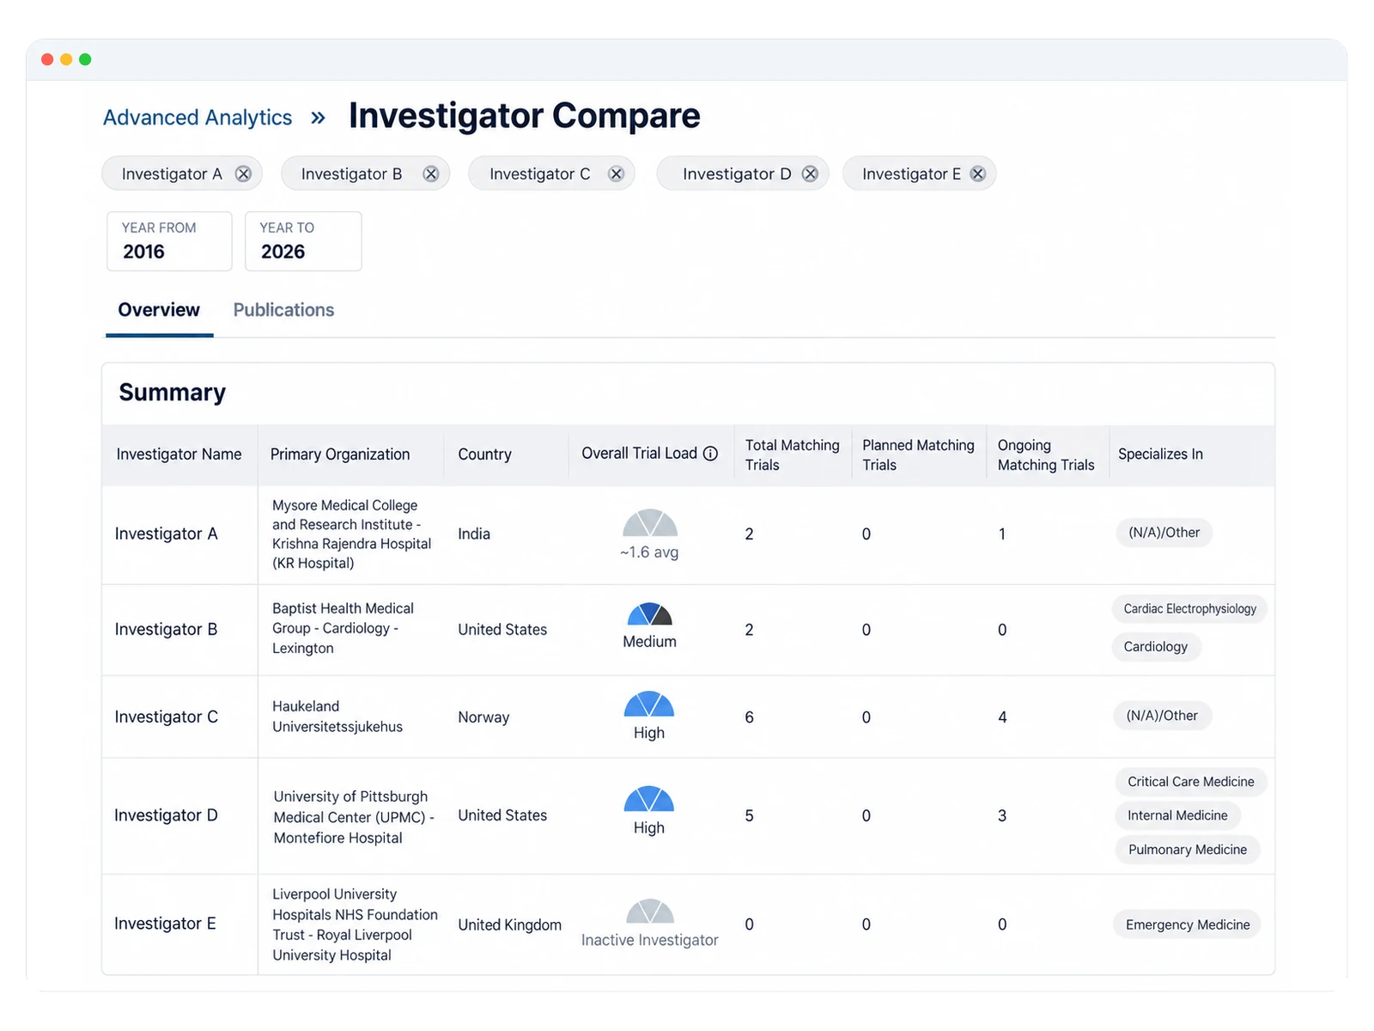This screenshot has width=1374, height=1031.
Task: Click the Investigator Name column header
Action: [179, 454]
